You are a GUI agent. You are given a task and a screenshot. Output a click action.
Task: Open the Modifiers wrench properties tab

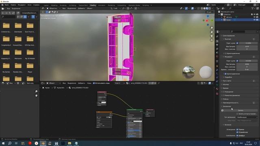tap(217, 70)
